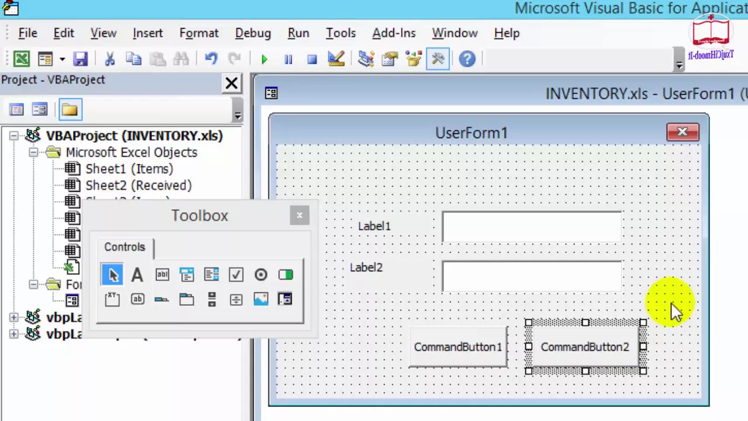Open the File menu
The height and width of the screenshot is (421, 748).
click(27, 33)
